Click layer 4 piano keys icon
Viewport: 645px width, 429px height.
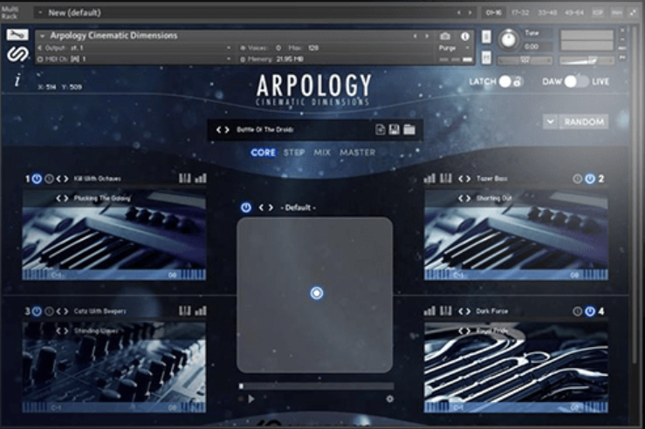point(445,310)
